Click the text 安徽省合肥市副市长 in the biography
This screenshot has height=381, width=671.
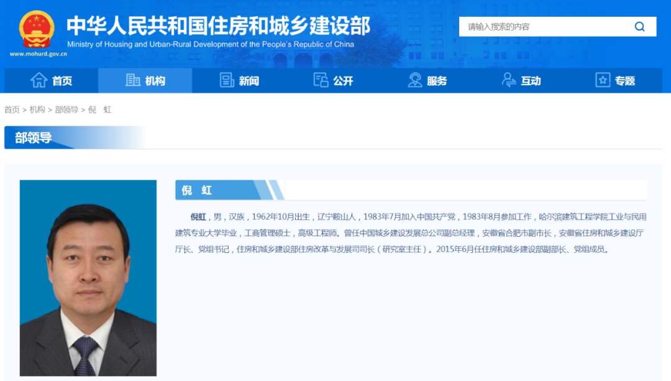(x=517, y=233)
